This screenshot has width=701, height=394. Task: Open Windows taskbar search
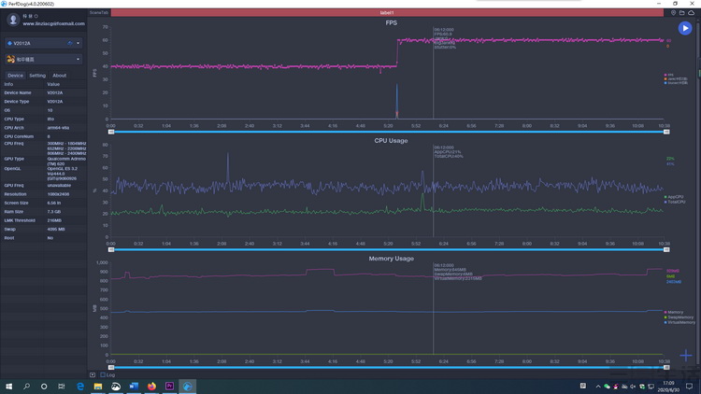26,387
